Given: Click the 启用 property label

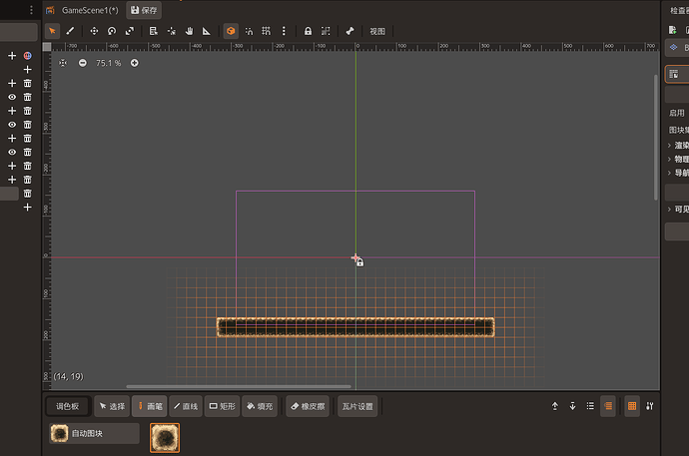Looking at the screenshot, I should click(677, 113).
